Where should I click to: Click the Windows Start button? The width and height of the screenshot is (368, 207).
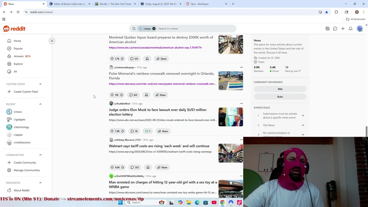coord(120,202)
